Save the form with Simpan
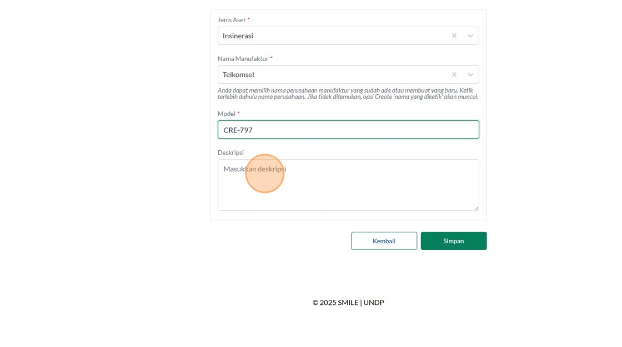622x347 pixels. (x=453, y=241)
